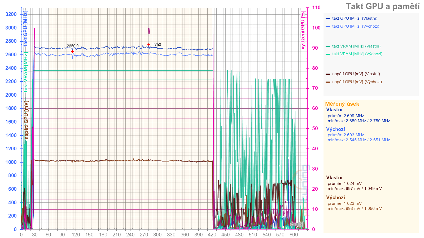
Task: Click the orange "Měřený úsek" heading
Action: pos(342,104)
